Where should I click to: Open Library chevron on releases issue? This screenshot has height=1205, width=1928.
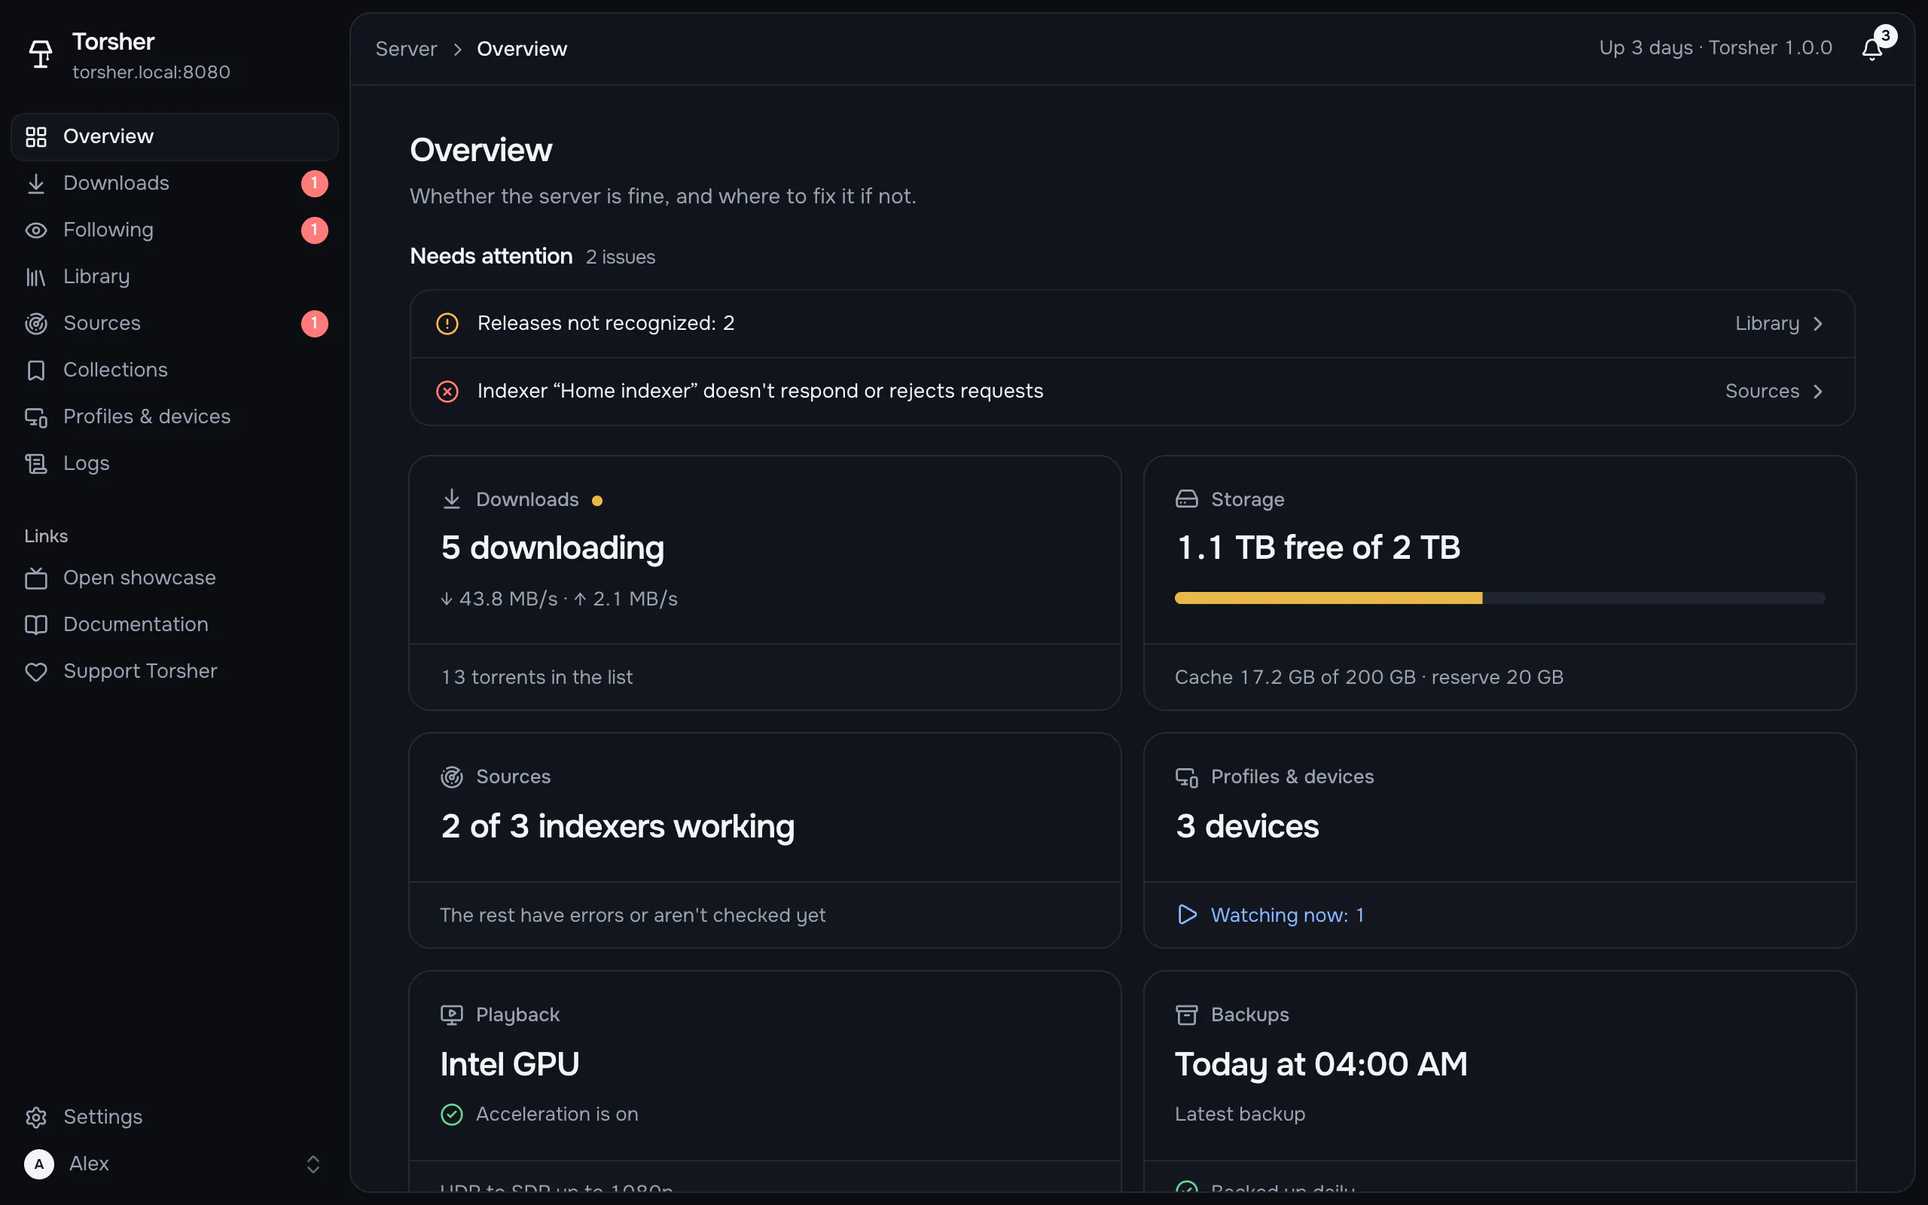tap(1817, 324)
